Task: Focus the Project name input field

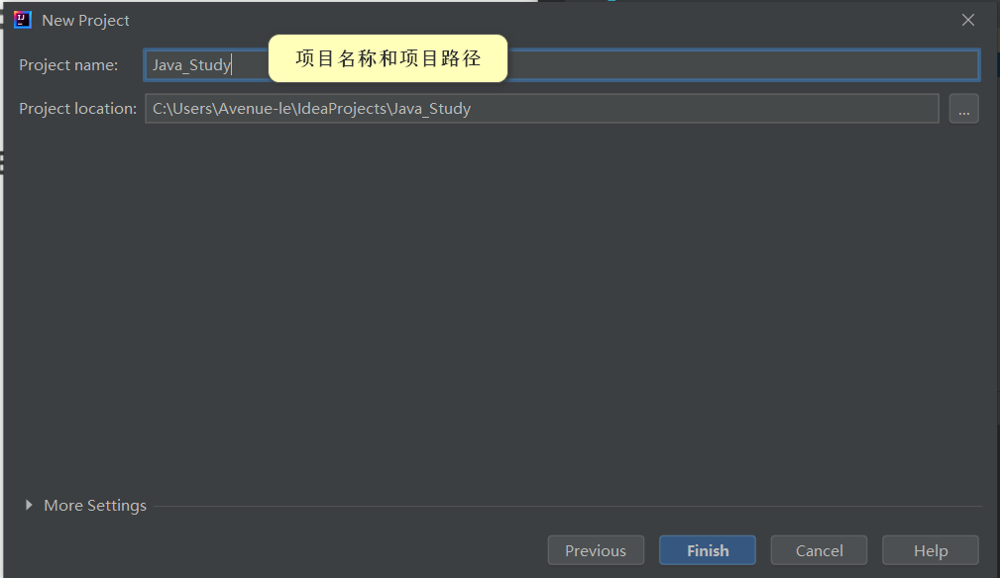Action: click(562, 65)
